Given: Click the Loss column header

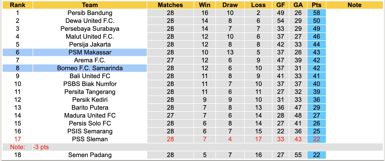Looking at the screenshot, I should pos(258,5).
